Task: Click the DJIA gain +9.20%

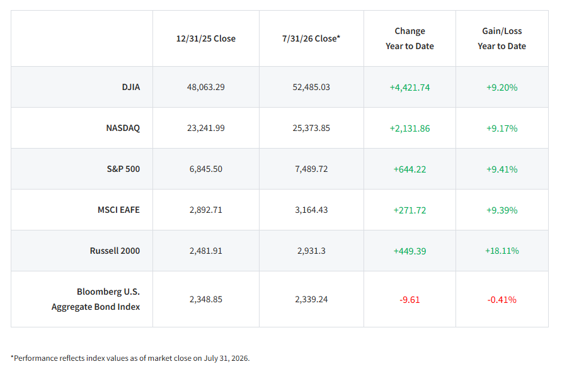Action: coord(502,88)
